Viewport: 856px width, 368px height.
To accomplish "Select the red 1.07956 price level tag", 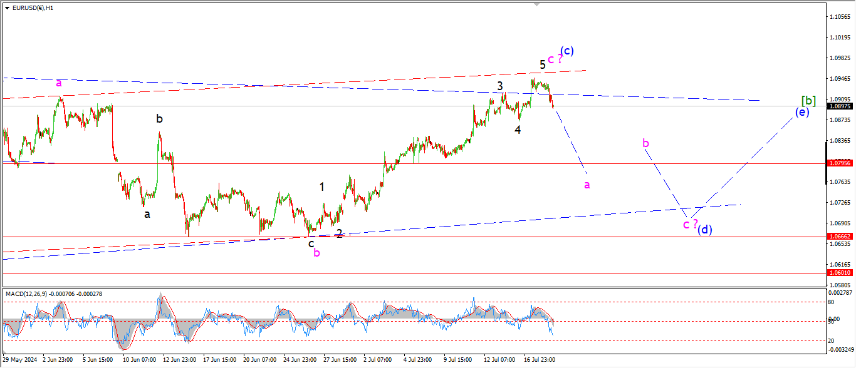I will pyautogui.click(x=840, y=163).
